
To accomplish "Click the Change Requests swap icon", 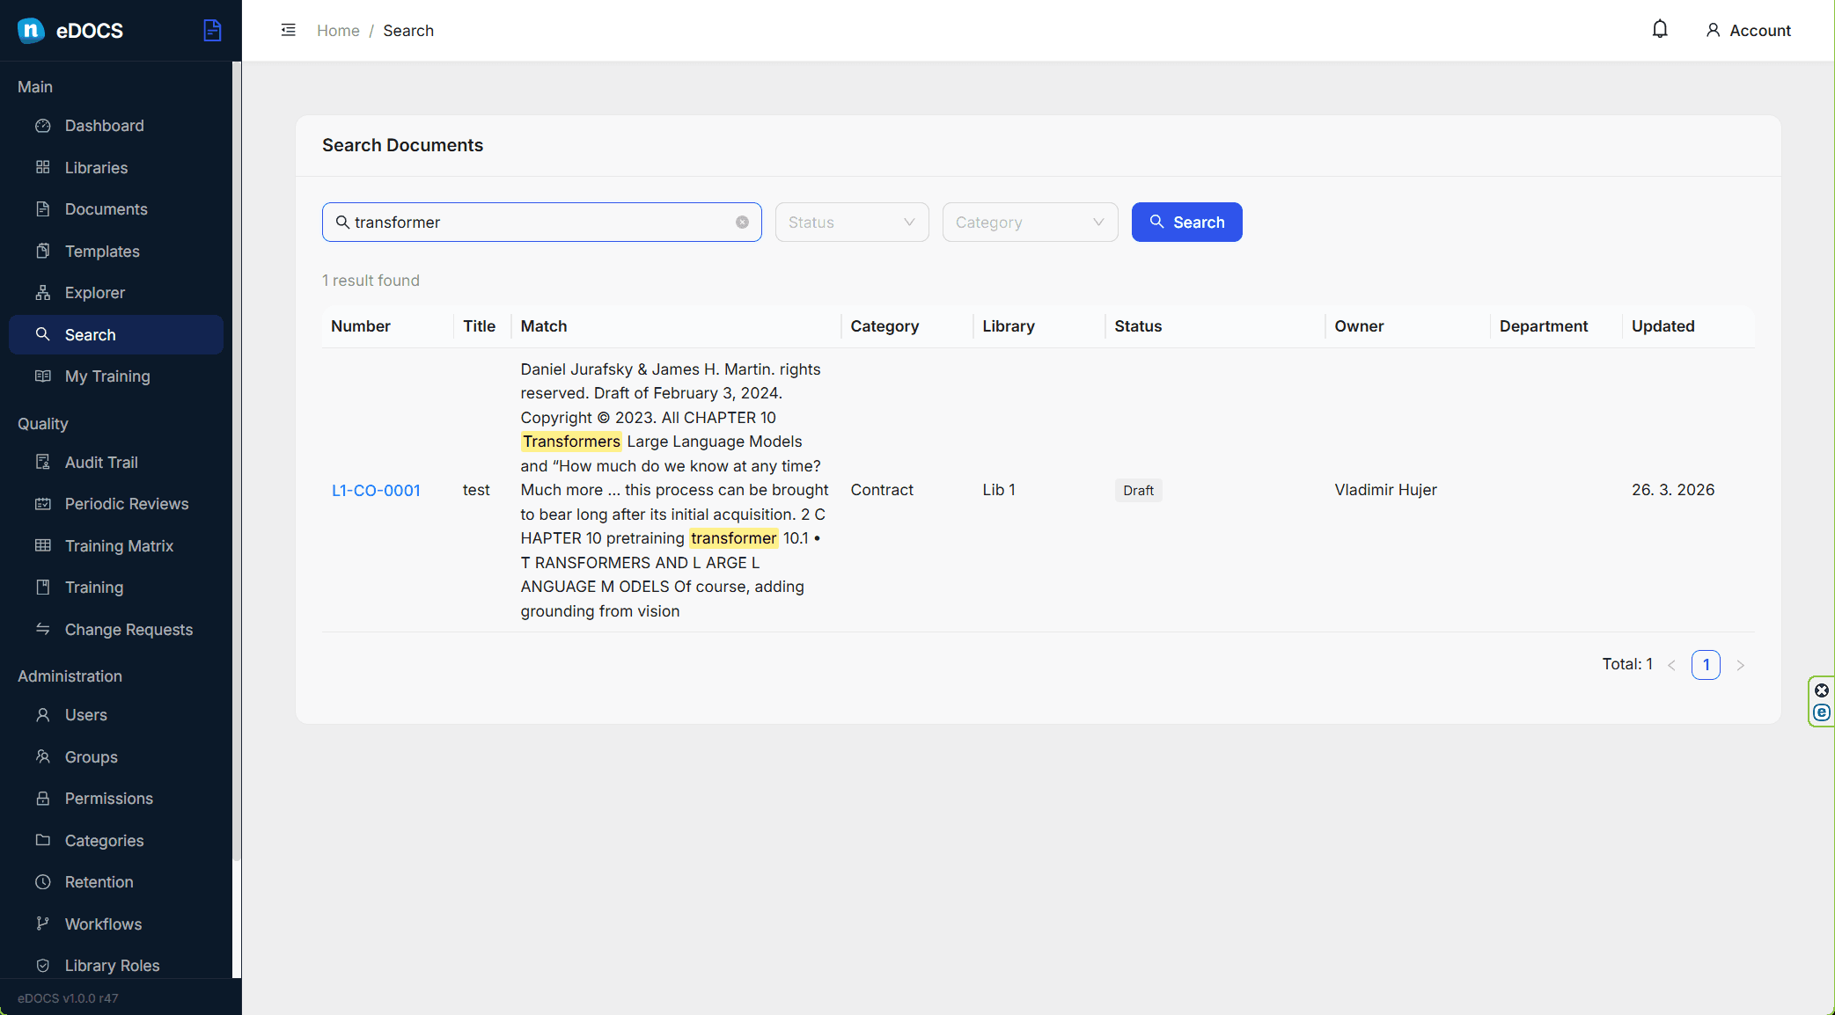I will (x=43, y=629).
